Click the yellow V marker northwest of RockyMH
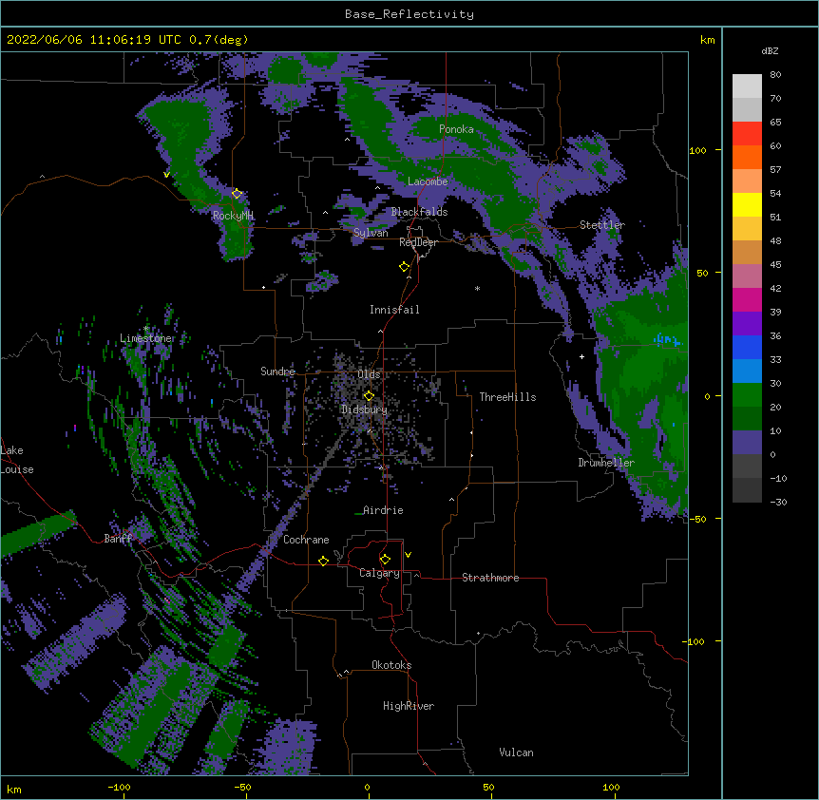Screen dimensions: 819x800 click(x=166, y=175)
